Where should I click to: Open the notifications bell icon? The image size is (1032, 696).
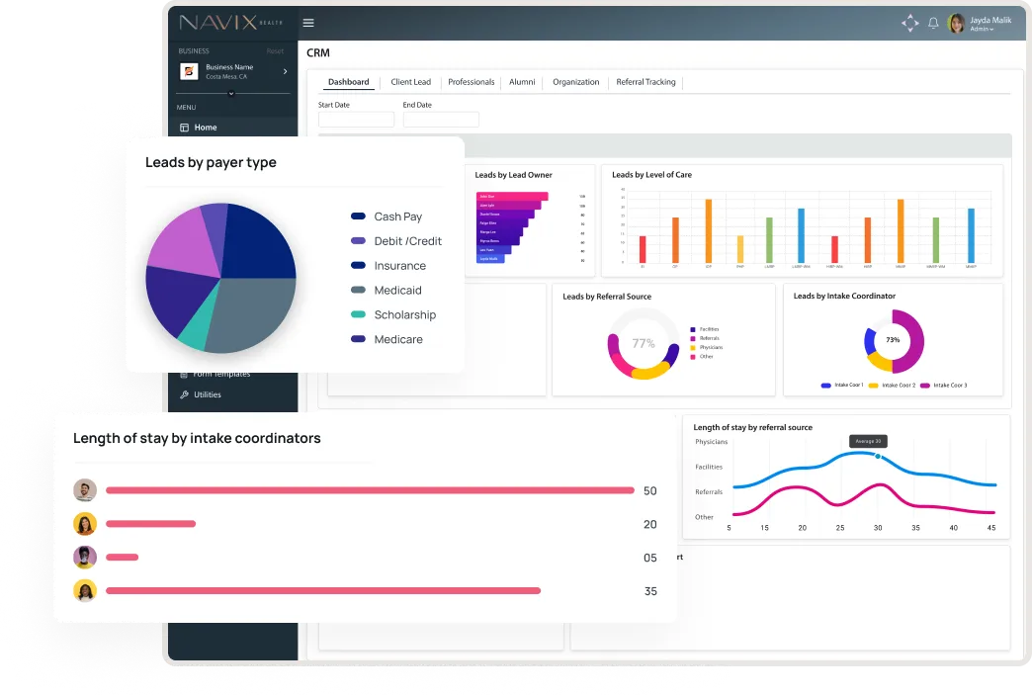932,23
